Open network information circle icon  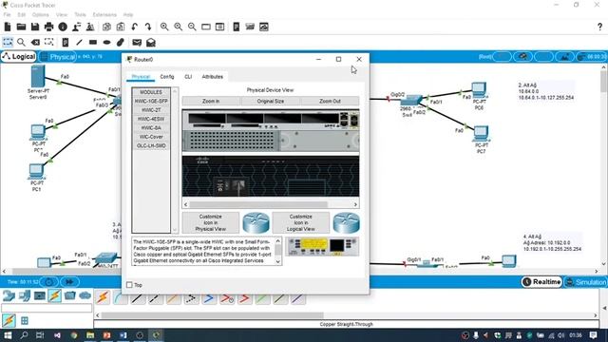tap(63, 27)
